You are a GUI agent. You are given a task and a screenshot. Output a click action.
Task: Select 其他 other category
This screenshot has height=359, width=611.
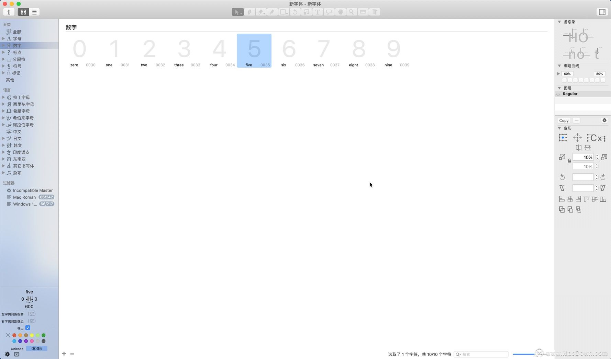coord(10,80)
